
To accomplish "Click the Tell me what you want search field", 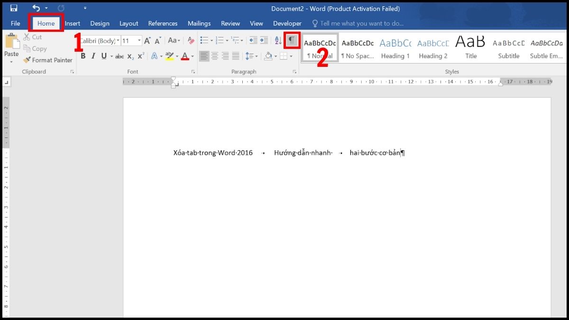I will pos(363,23).
